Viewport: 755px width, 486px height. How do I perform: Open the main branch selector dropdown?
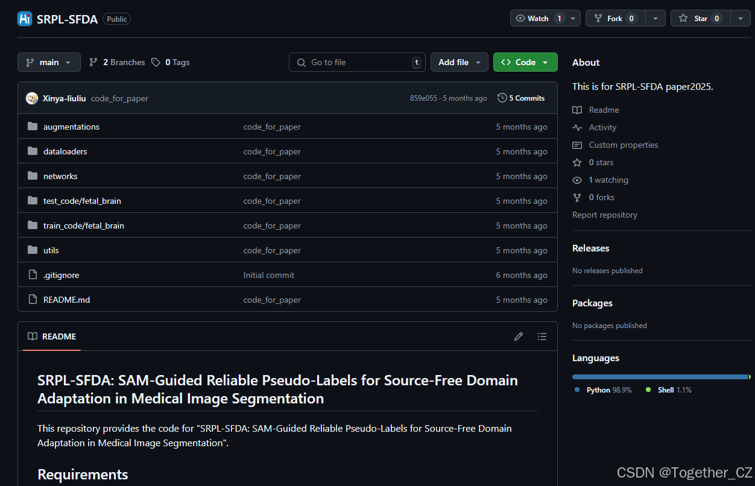coord(49,62)
